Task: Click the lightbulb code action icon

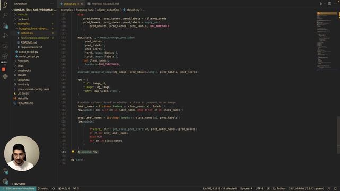Action: [73, 152]
